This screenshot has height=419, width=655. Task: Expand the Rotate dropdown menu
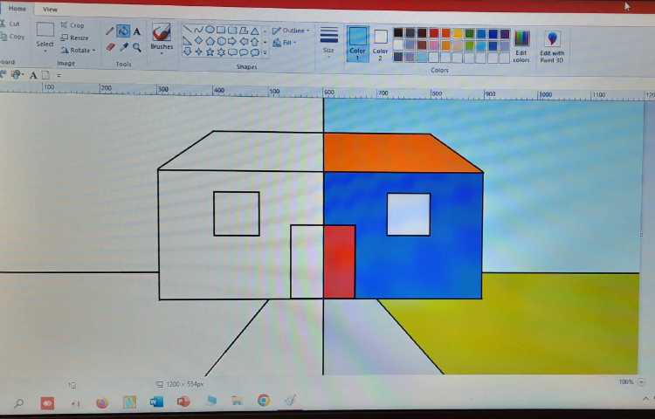[79, 51]
